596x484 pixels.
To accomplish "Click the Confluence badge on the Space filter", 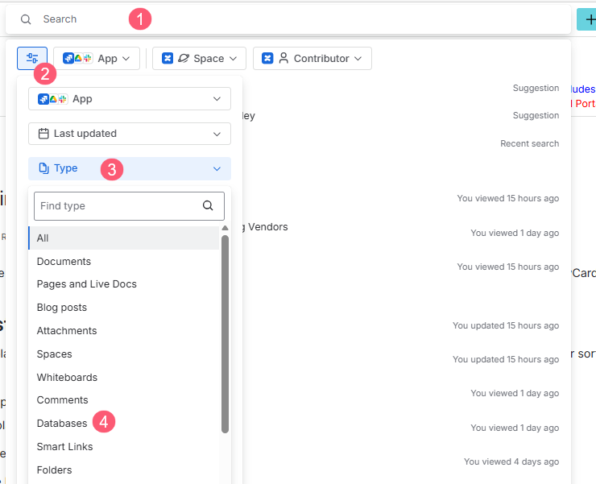I will pyautogui.click(x=168, y=58).
